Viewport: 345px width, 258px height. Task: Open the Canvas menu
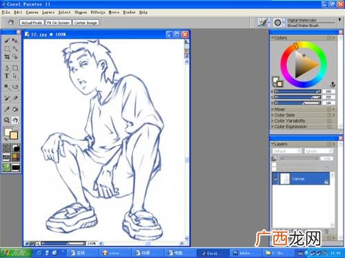[32, 12]
